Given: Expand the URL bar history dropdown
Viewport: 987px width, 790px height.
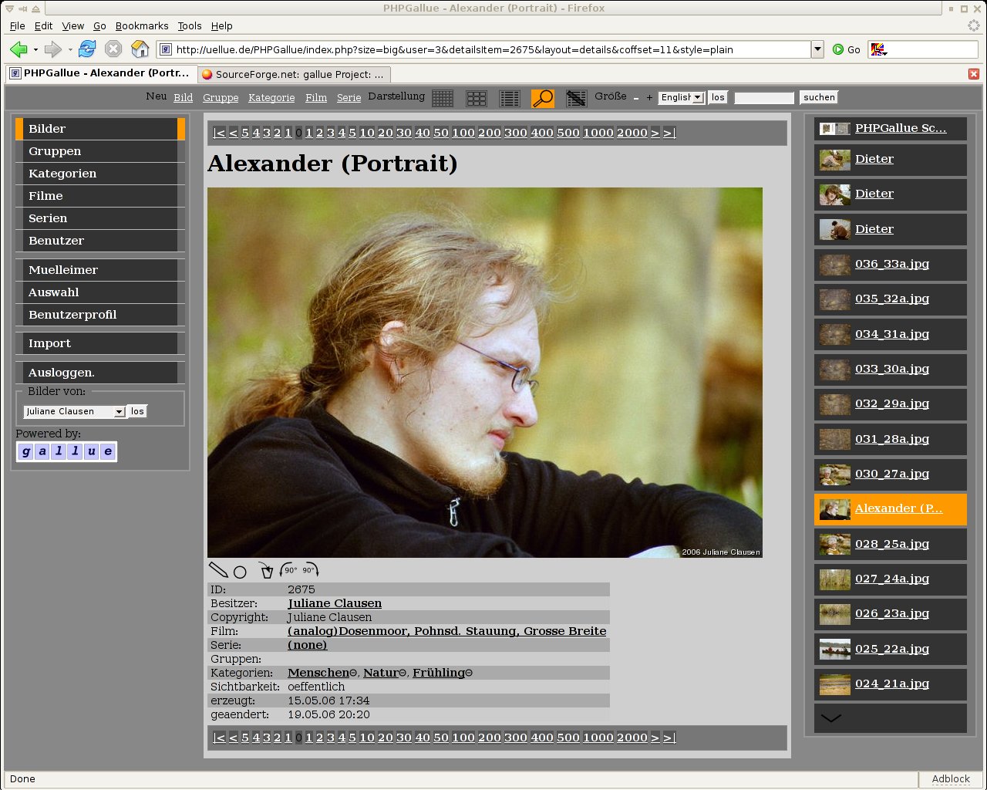Looking at the screenshot, I should click(817, 49).
